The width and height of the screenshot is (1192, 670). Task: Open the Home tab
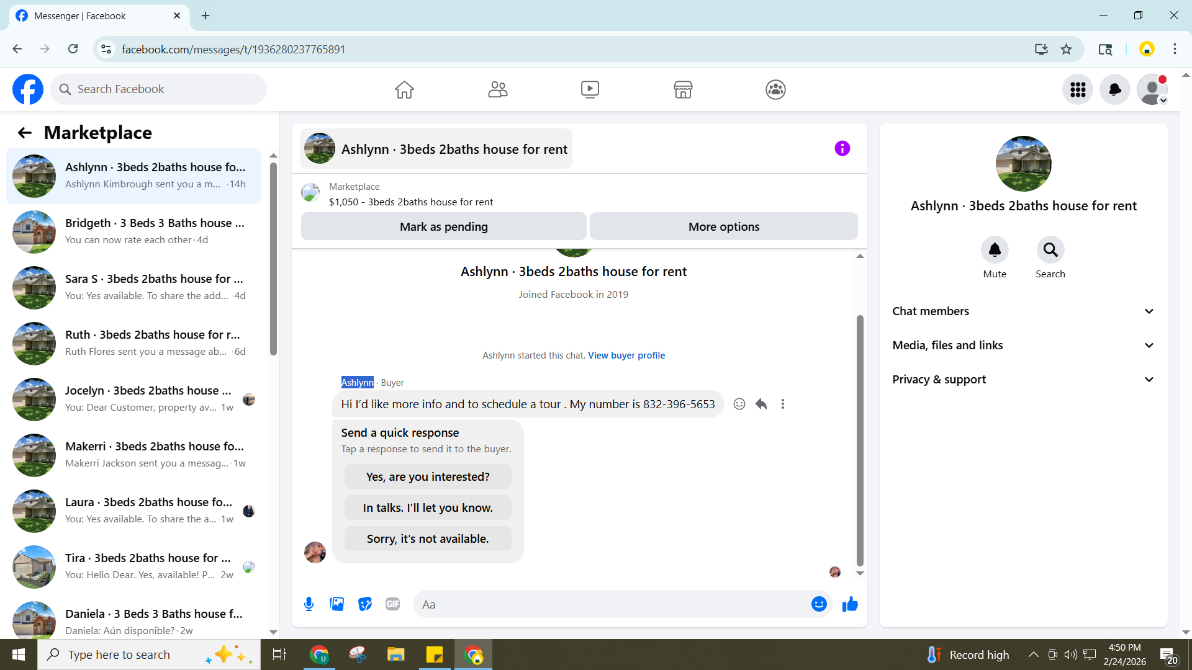tap(404, 89)
